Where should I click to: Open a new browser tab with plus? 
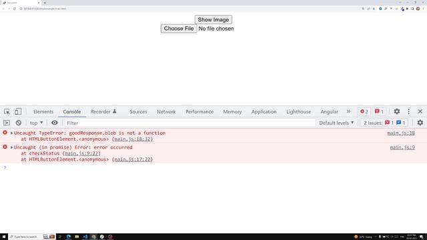45,3
